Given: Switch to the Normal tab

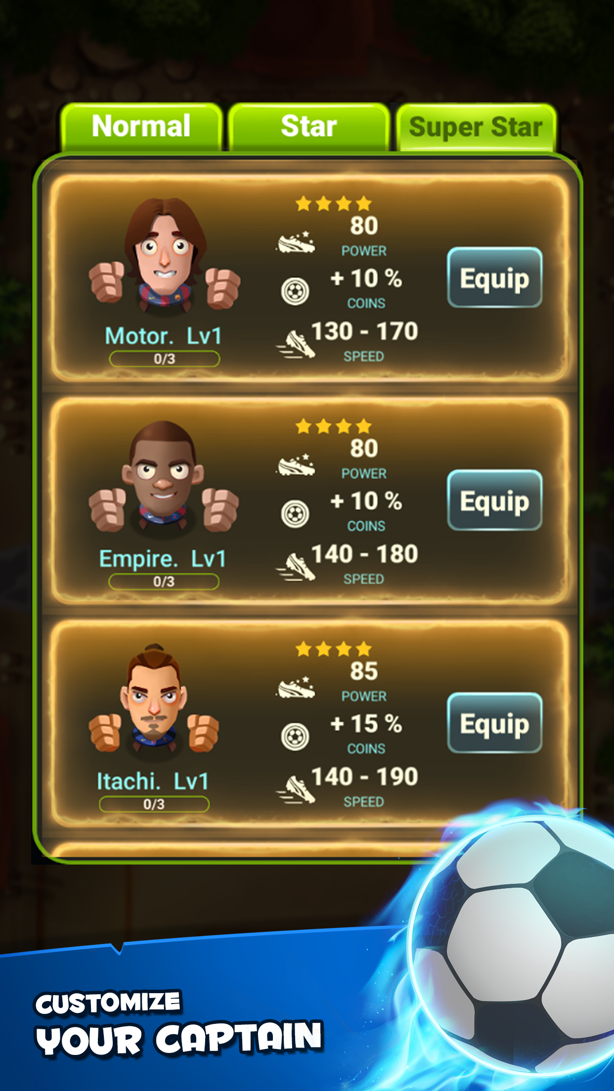Looking at the screenshot, I should point(141,126).
